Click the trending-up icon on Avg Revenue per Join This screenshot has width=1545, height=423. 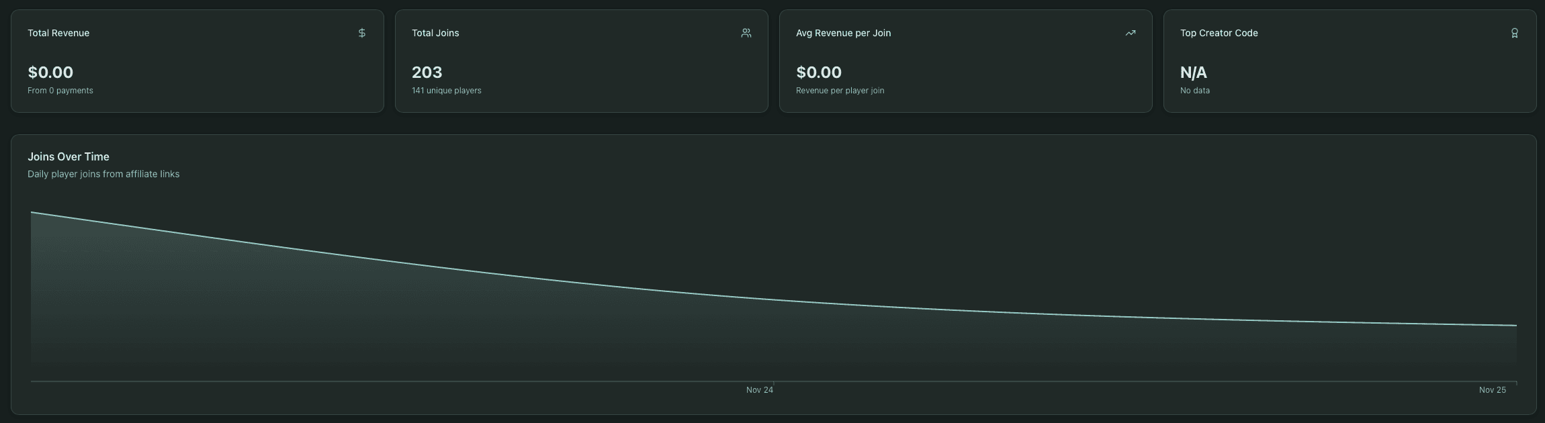[x=1130, y=32]
